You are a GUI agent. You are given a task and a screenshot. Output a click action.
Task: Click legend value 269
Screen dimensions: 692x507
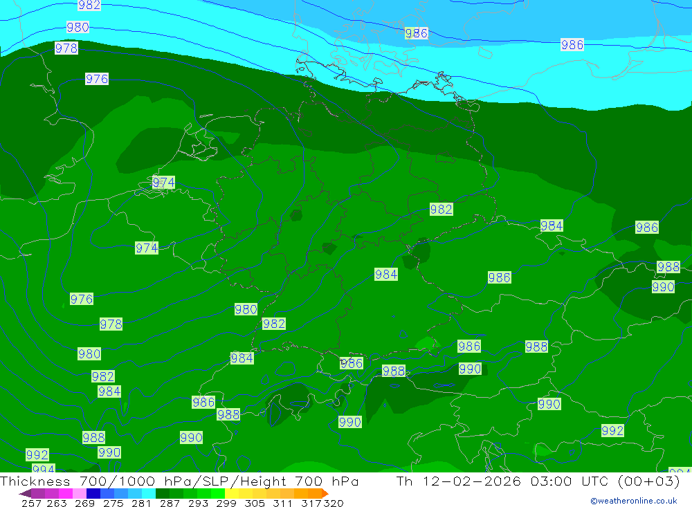[x=84, y=503]
